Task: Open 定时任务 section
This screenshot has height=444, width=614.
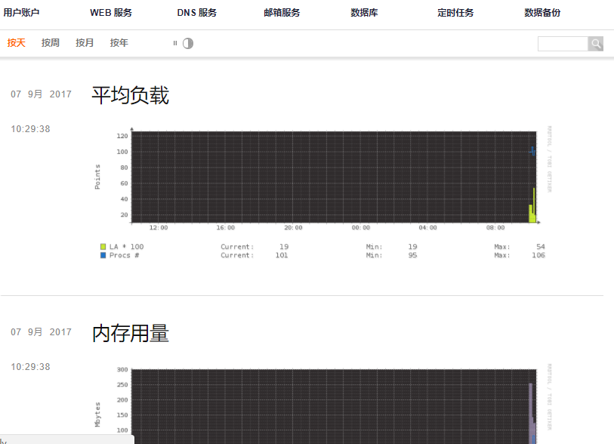Action: 455,13
